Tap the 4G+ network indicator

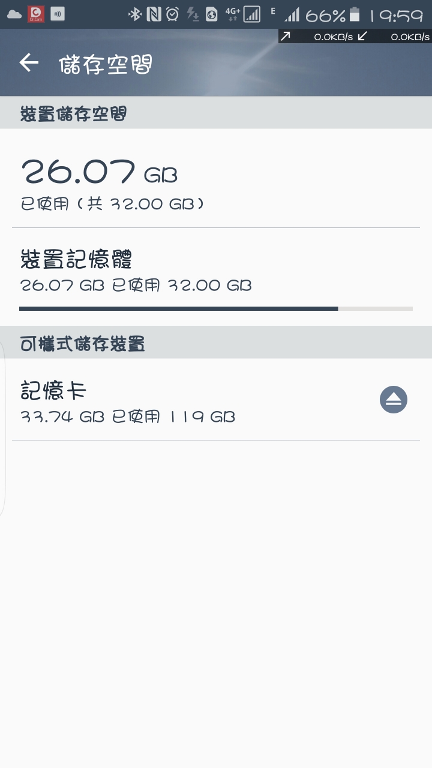233,14
